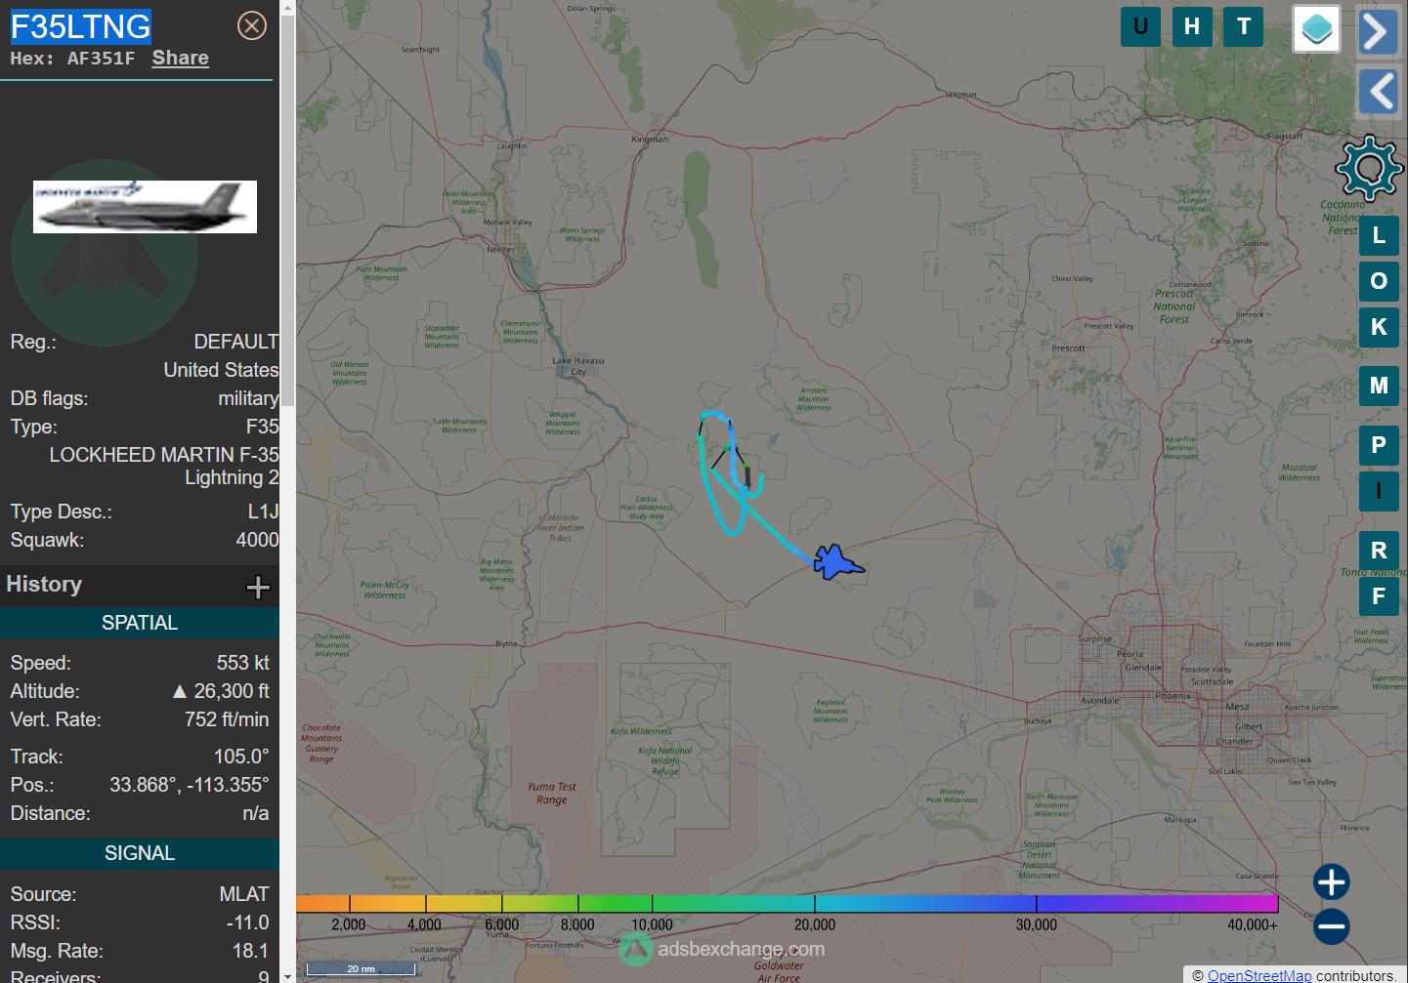
Task: Click the RSSI -11.0 value
Action: click(x=247, y=922)
